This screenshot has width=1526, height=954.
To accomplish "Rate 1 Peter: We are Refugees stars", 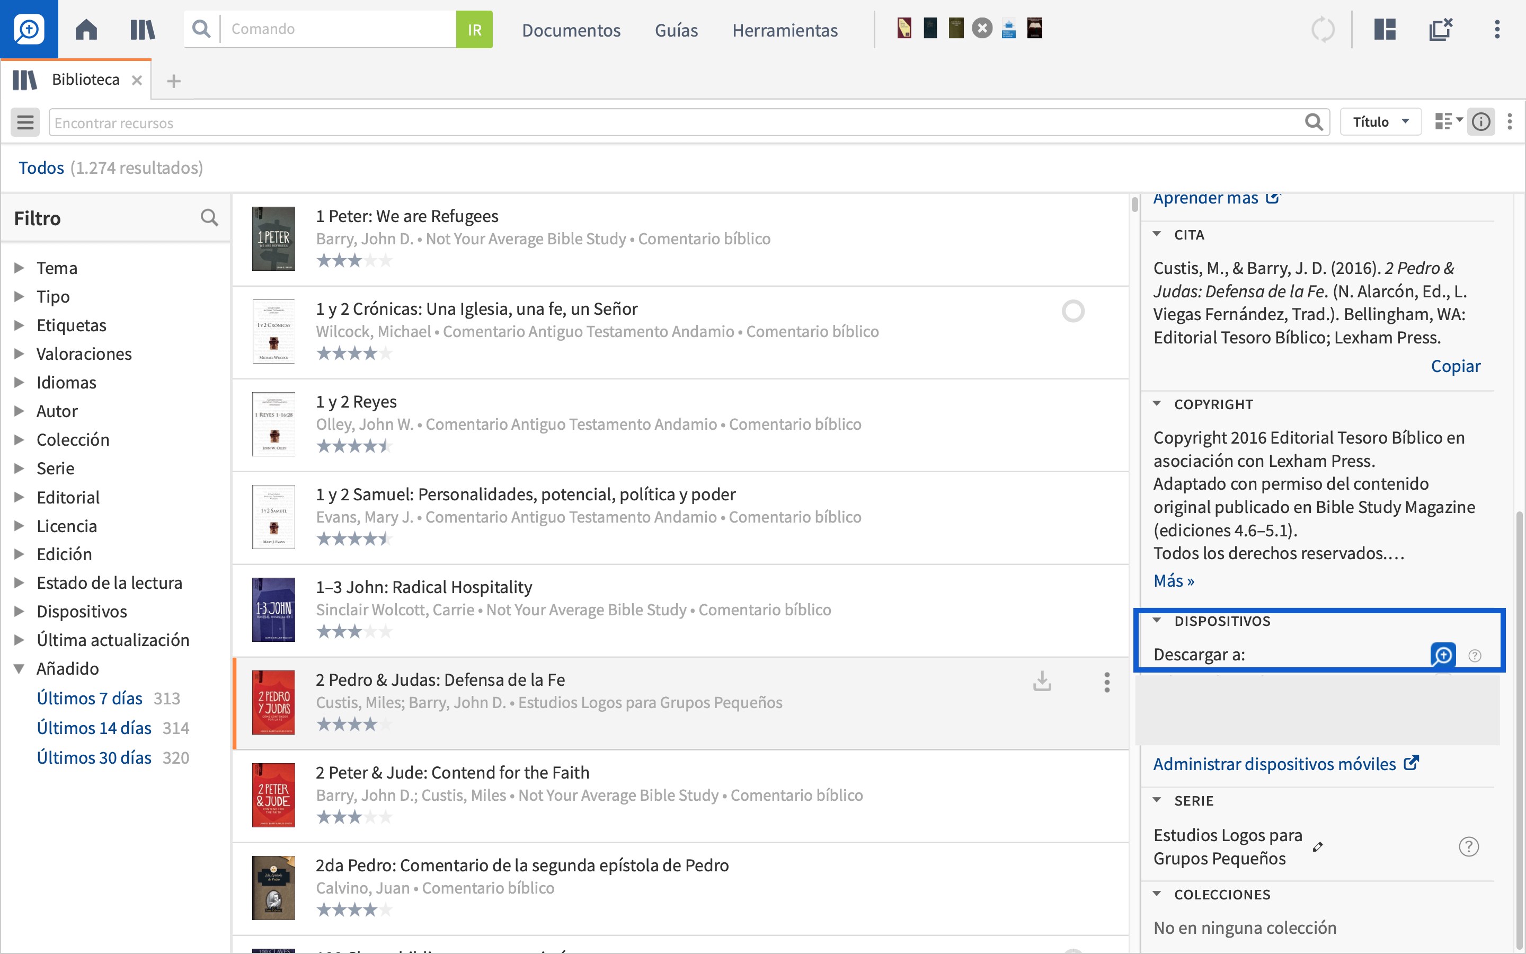I will coord(354,261).
